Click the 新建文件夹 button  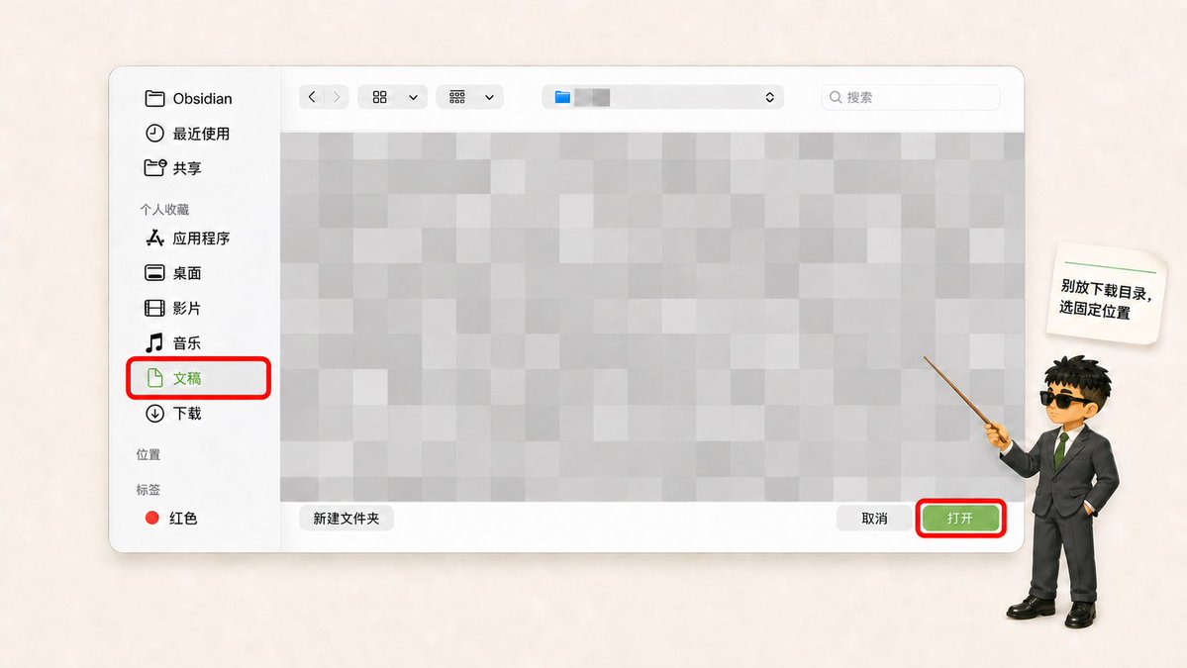[346, 519]
